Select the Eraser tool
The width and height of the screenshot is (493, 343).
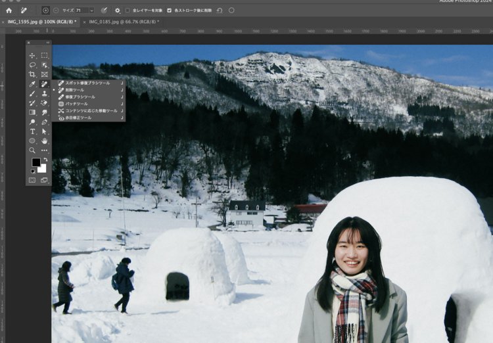pos(44,103)
